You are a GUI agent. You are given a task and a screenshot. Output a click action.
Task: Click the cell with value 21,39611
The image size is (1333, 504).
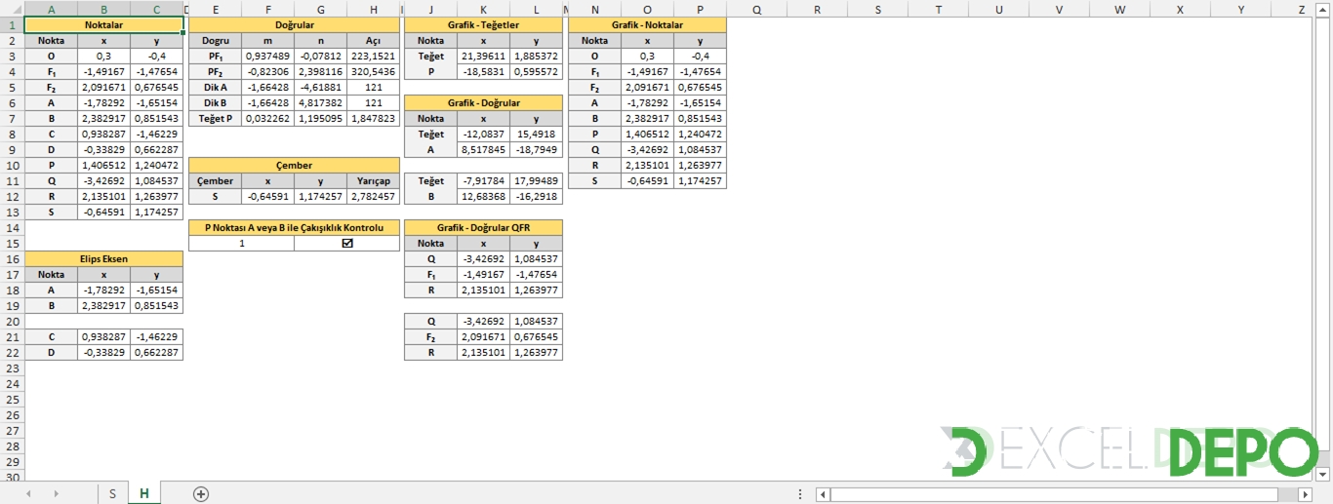coord(483,56)
